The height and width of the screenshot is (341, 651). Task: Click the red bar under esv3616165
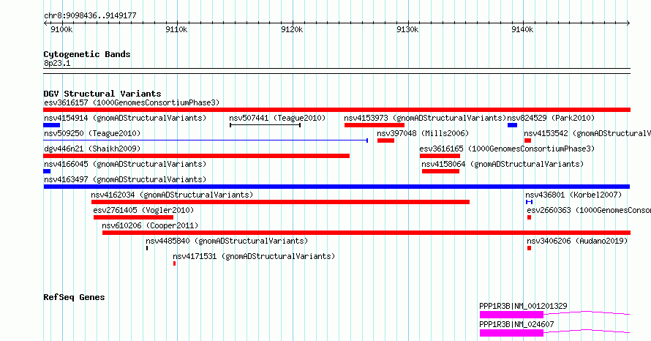440,156
